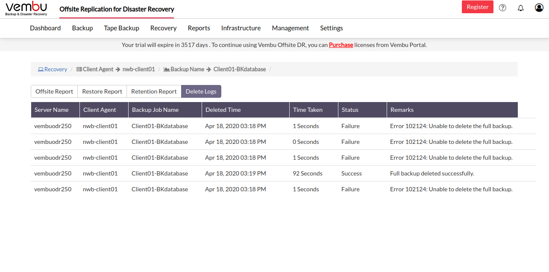This screenshot has width=549, height=272.
Task: Open the user profile icon
Action: point(539,8)
